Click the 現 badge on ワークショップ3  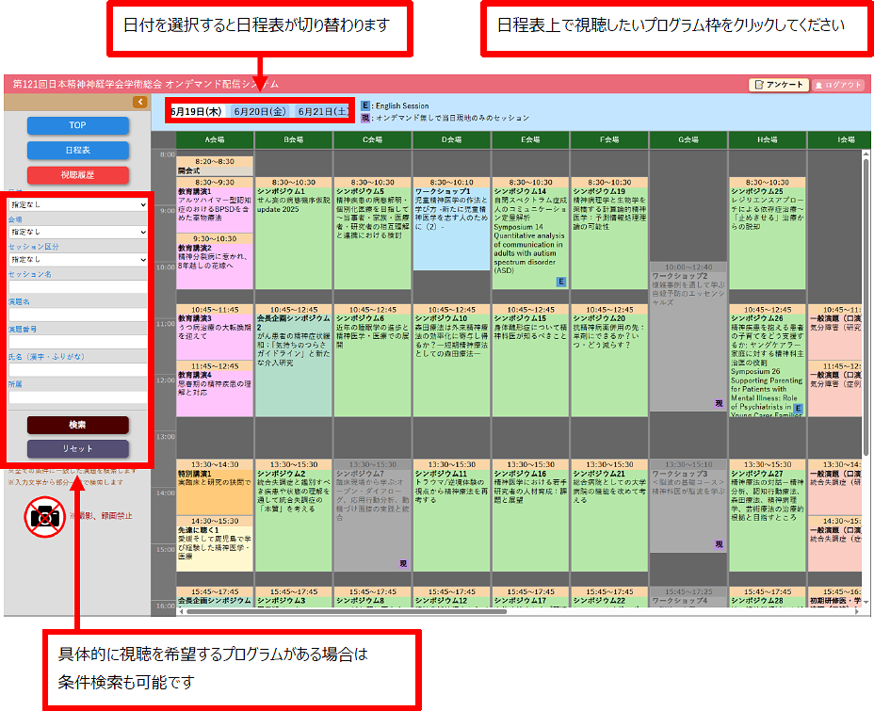[x=719, y=543]
